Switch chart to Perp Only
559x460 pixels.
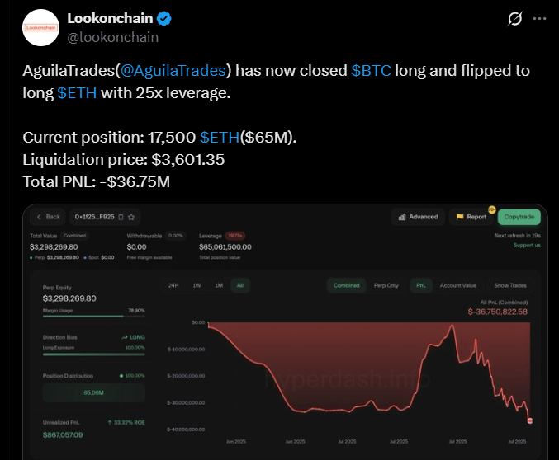click(386, 285)
